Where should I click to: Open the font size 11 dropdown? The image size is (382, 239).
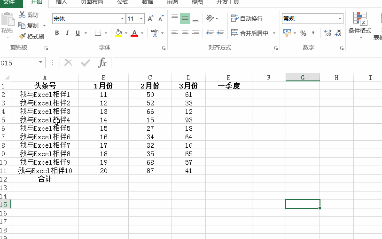pyautogui.click(x=141, y=18)
